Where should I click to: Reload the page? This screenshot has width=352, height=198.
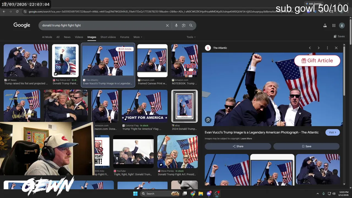tap(17, 12)
